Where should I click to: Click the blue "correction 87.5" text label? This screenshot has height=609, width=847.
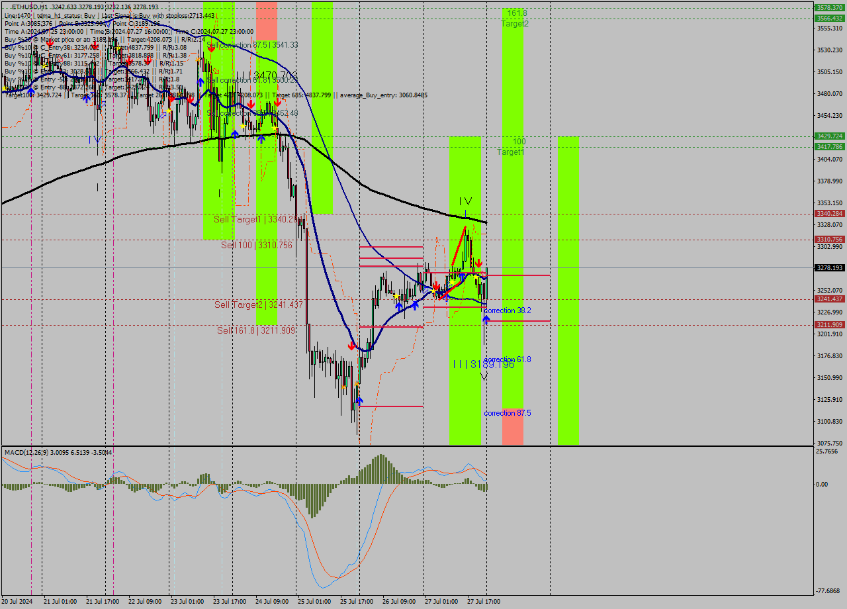coord(509,413)
